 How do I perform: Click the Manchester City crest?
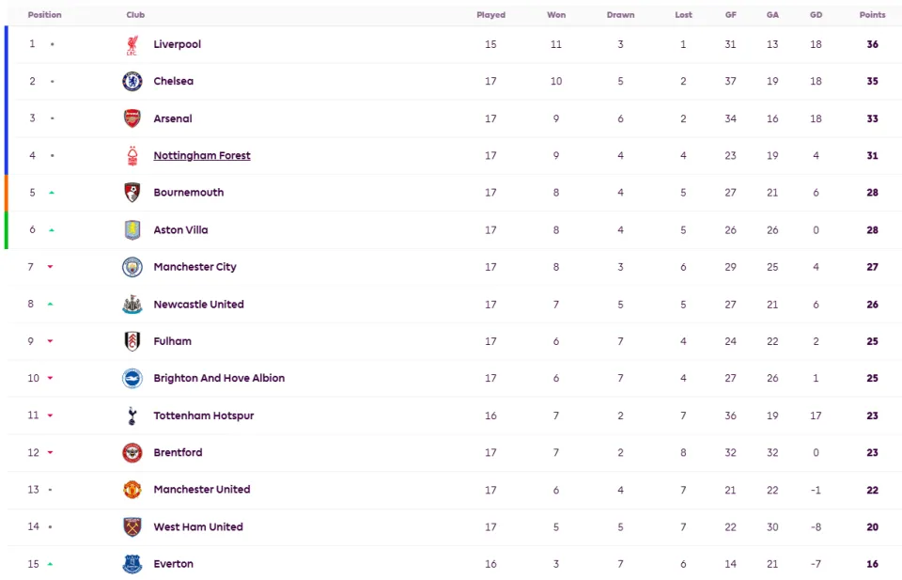click(132, 267)
